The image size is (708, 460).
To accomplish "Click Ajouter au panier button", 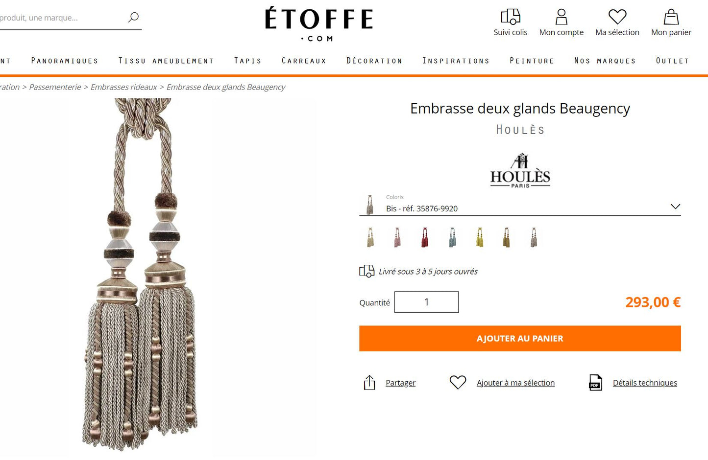I will (x=520, y=339).
